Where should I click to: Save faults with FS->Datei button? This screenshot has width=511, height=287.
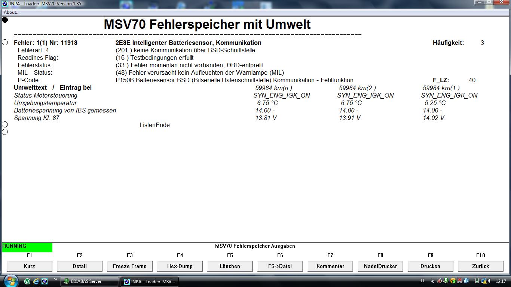[280, 266]
